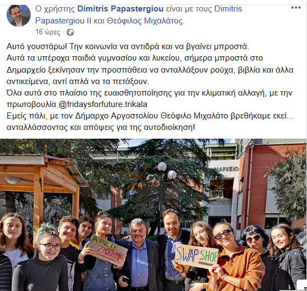
Task: Open the @fridaysforfuture.trikala mention
Action: point(103,104)
